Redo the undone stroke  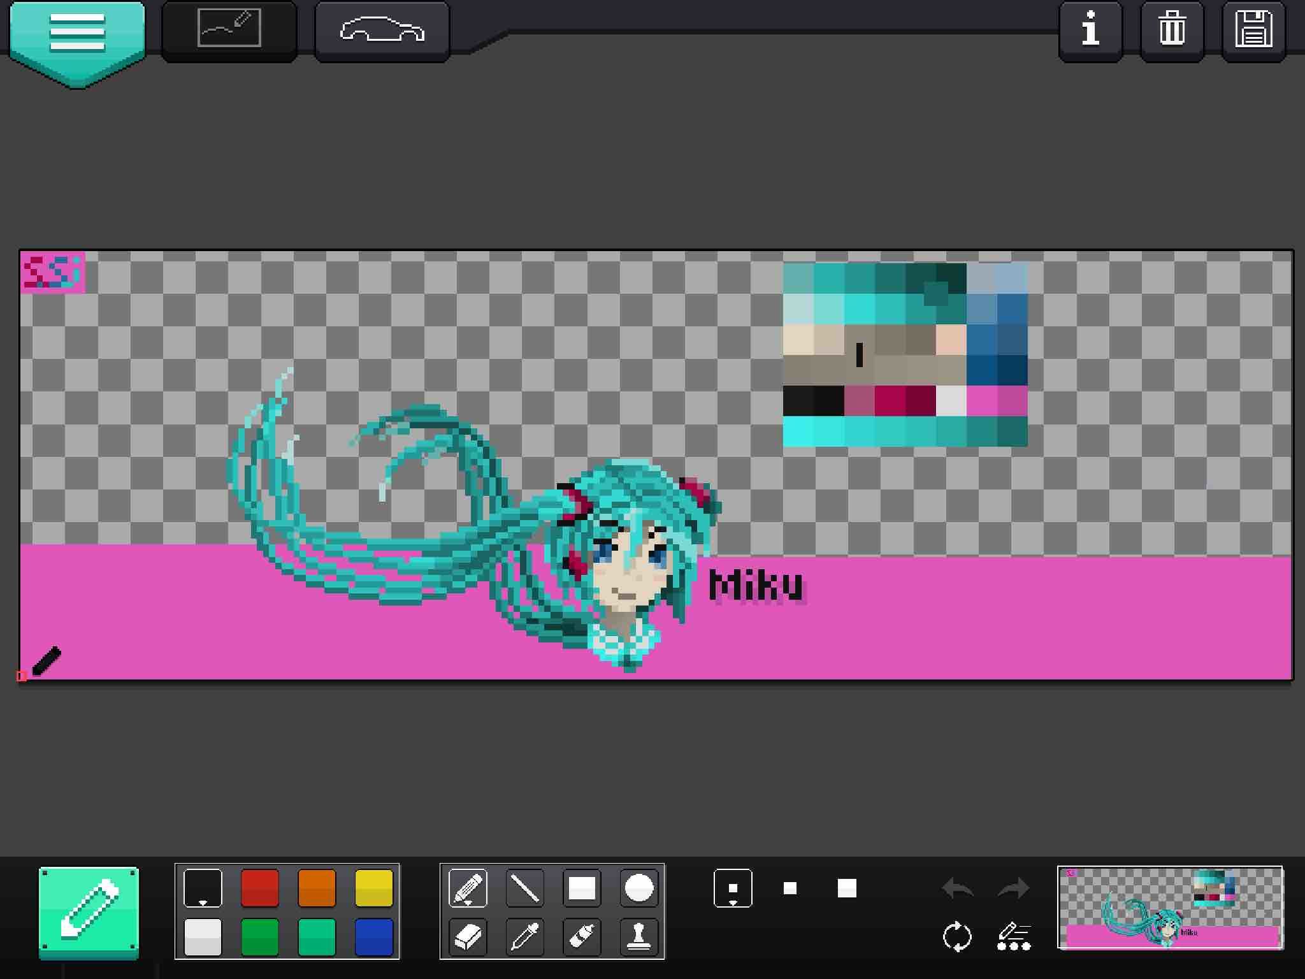(1014, 888)
